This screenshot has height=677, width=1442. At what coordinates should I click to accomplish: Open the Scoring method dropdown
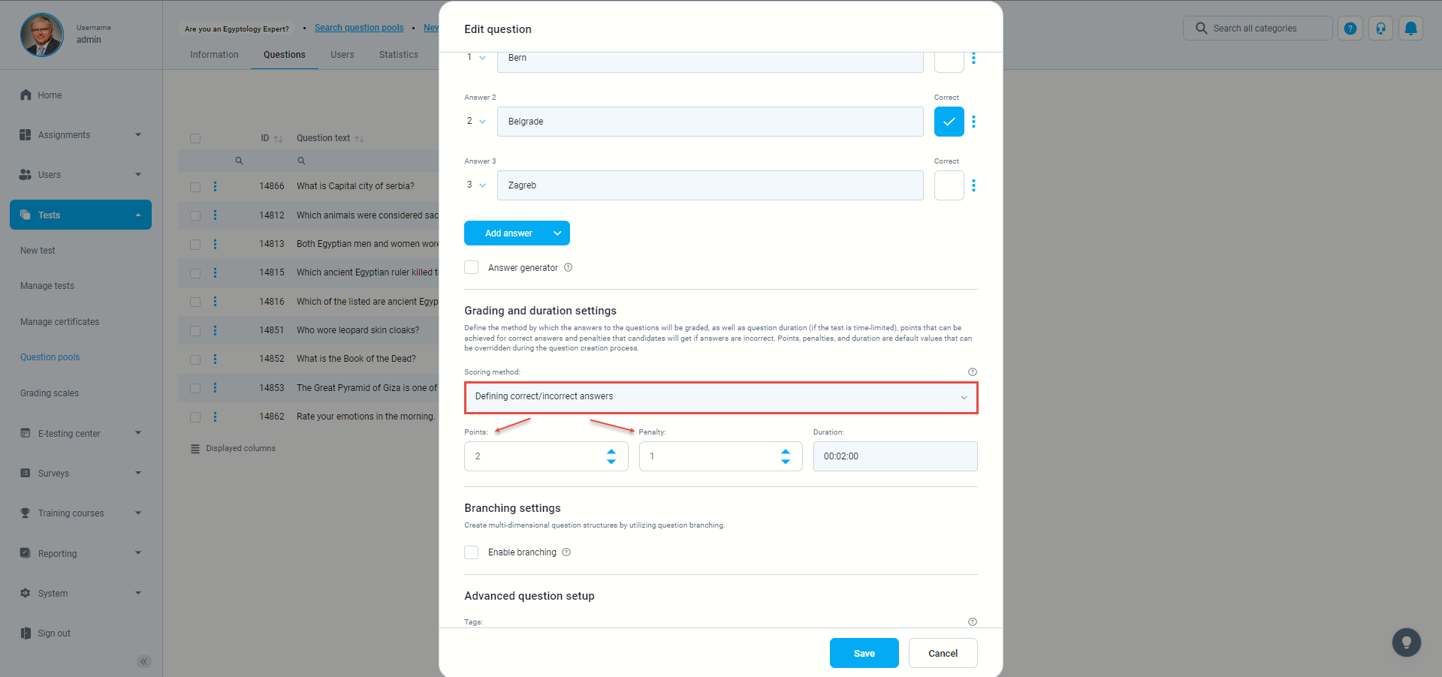coord(720,397)
